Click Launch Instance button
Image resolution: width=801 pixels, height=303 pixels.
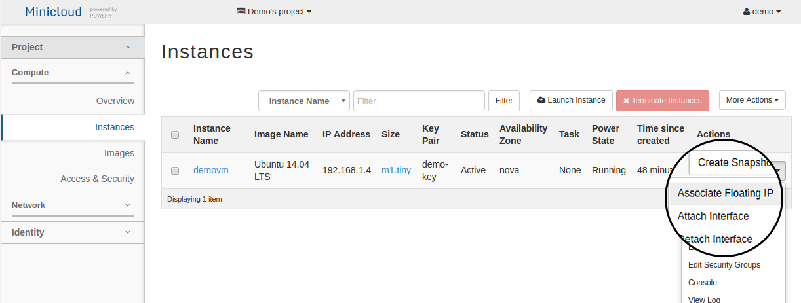pyautogui.click(x=571, y=101)
